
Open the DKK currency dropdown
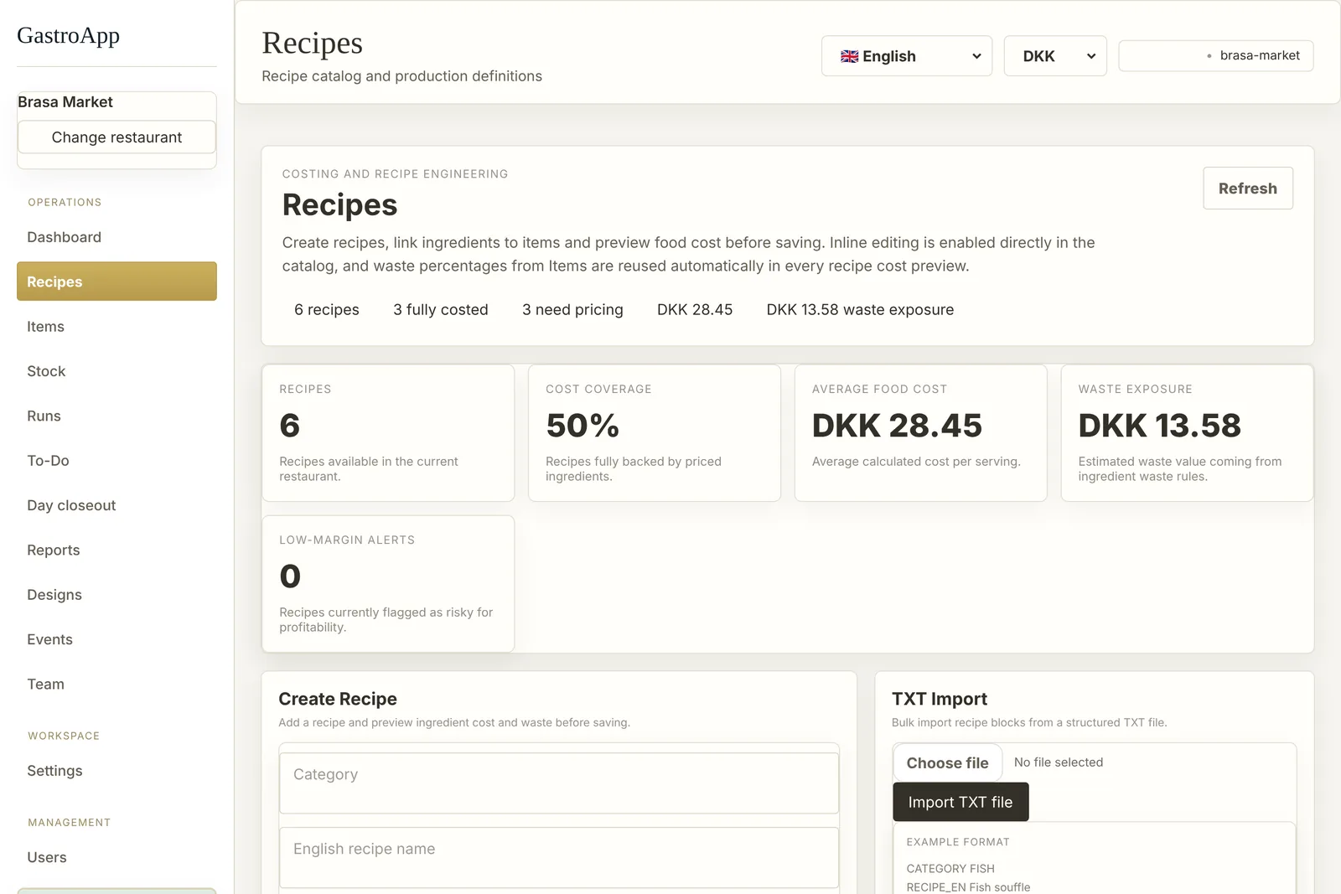tap(1055, 56)
